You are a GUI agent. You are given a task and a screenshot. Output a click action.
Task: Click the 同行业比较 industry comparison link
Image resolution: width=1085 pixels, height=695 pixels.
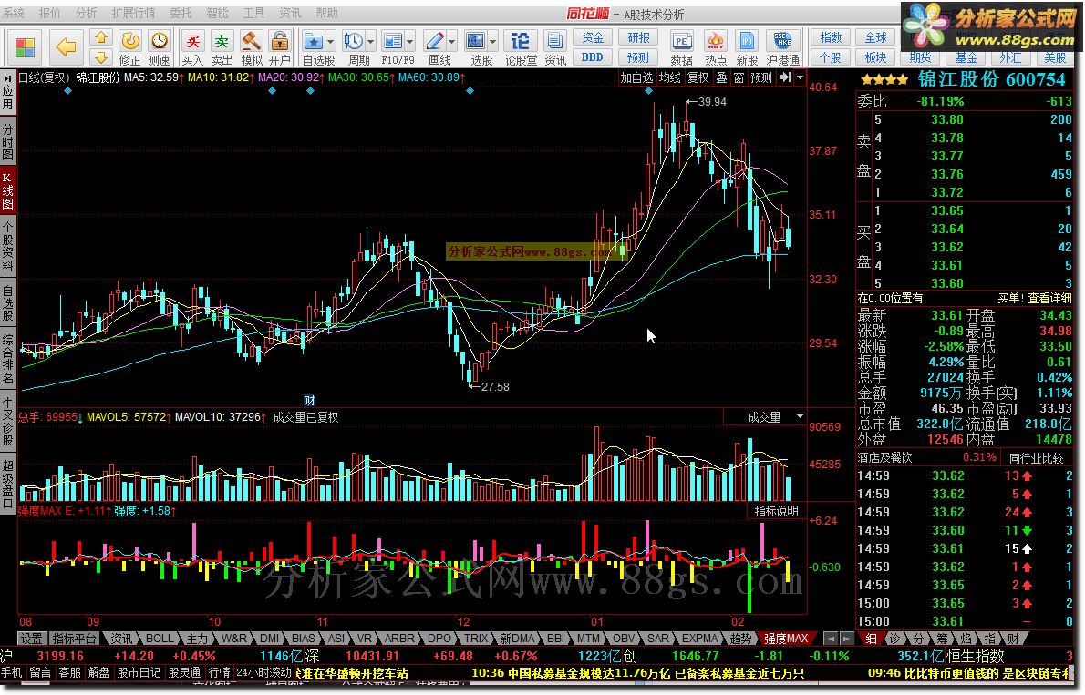point(1036,457)
